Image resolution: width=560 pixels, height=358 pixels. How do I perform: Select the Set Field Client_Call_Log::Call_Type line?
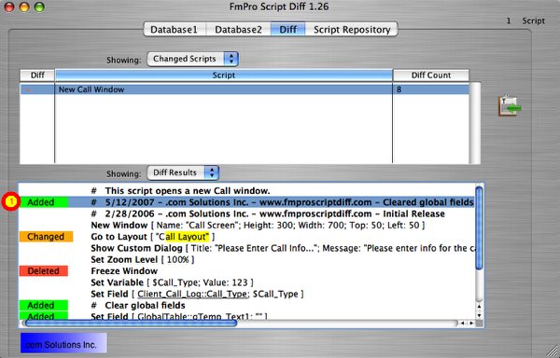click(197, 294)
